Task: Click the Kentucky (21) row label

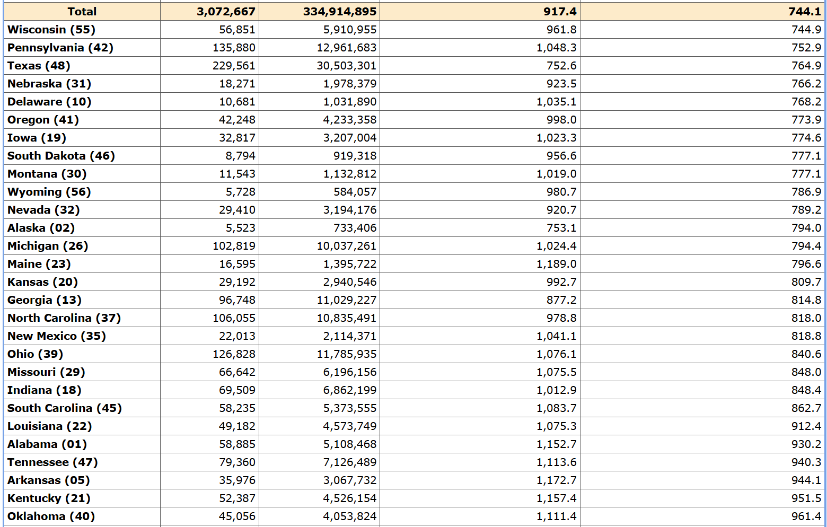Action: pyautogui.click(x=49, y=498)
